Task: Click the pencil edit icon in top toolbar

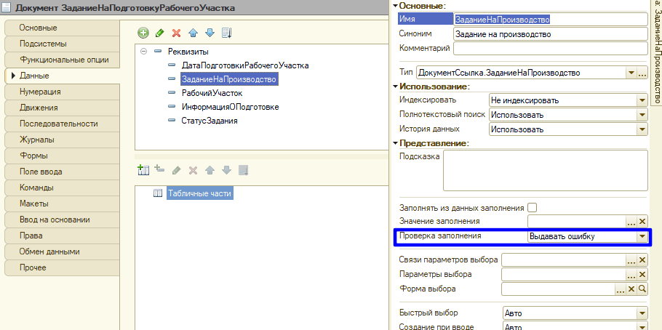Action: pos(160,33)
